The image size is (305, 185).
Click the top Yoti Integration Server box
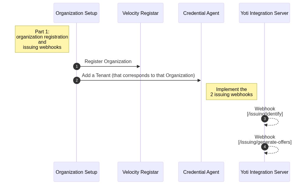(264, 13)
